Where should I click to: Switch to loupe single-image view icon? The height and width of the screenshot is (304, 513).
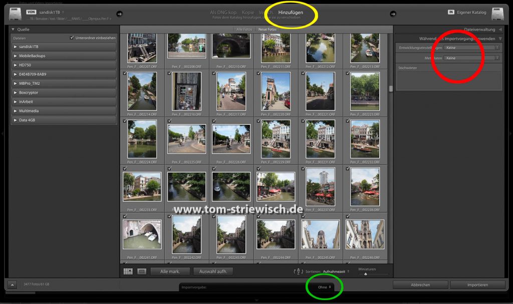(x=142, y=271)
